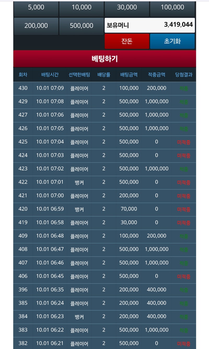Click the 배팅금액 column header

pos(129,75)
